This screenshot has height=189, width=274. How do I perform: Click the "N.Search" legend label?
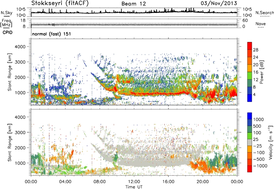point(264,13)
